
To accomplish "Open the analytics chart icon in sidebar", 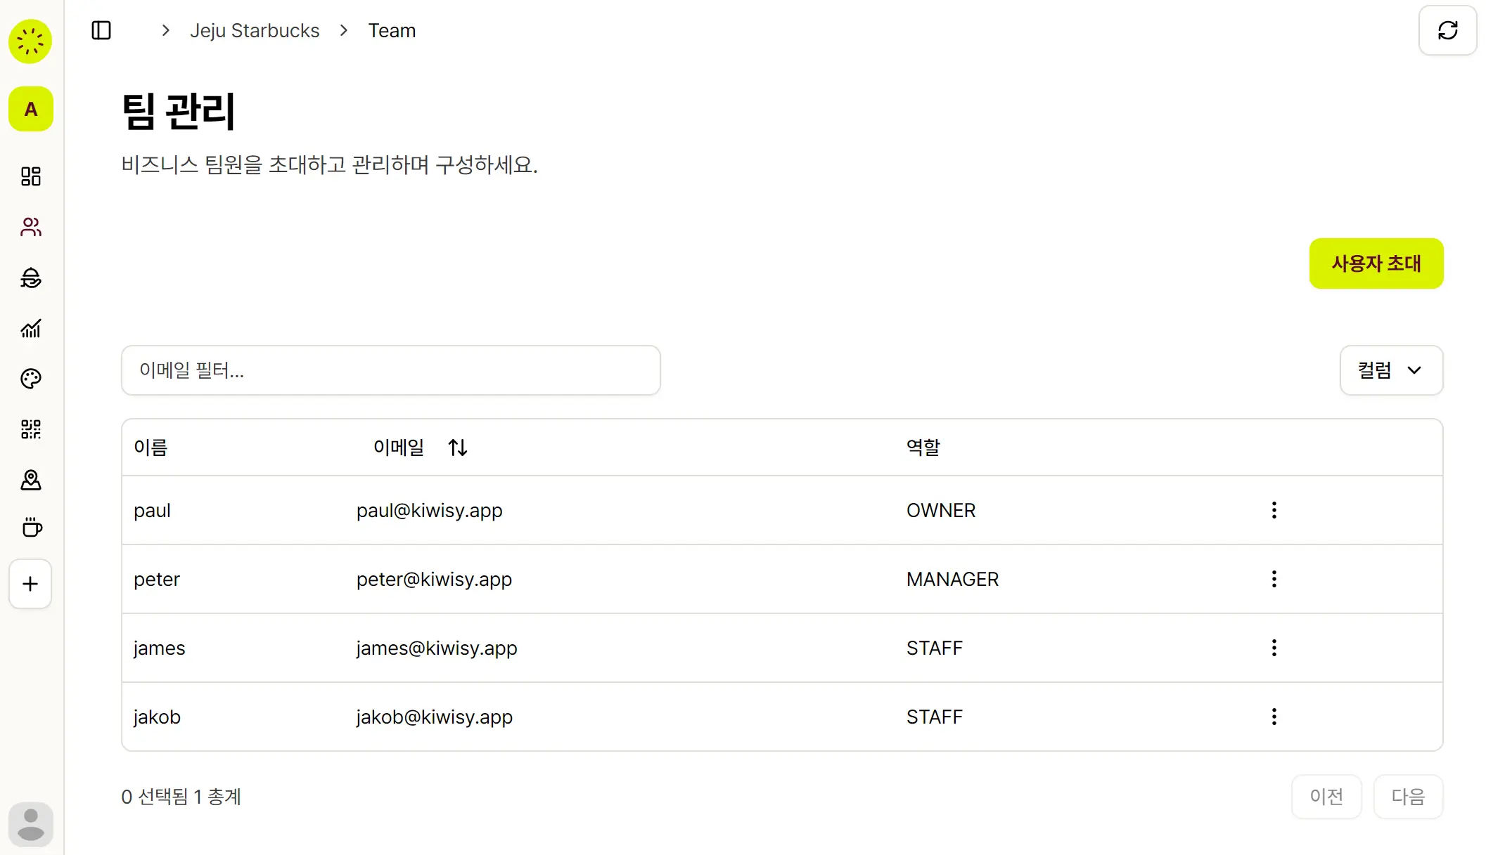I will click(31, 328).
